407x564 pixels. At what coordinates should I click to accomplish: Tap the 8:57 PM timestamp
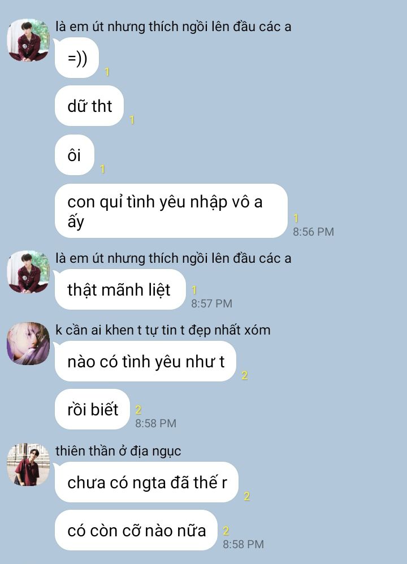pos(211,303)
